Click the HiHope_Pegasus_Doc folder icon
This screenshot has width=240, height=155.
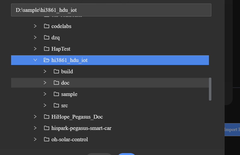point(46,117)
